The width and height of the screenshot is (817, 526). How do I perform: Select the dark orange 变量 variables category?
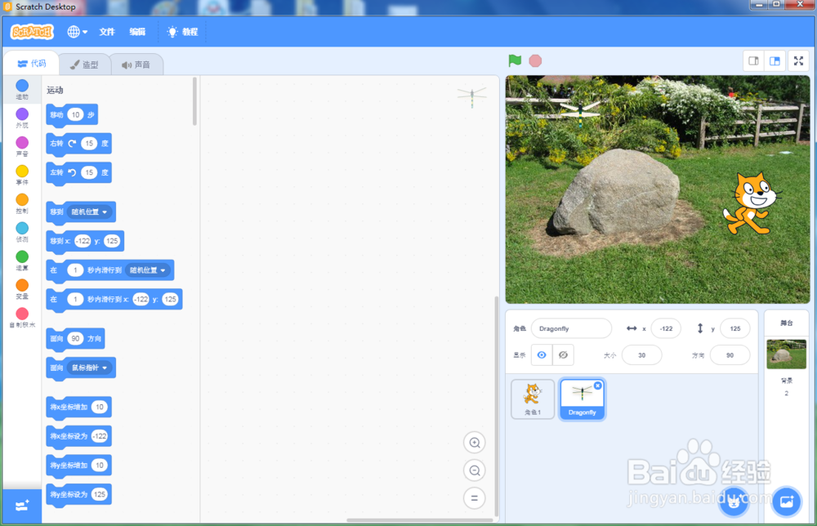(22, 290)
